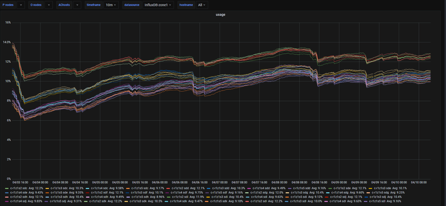Open the usage panel title menu
The width and height of the screenshot is (446, 206).
(x=220, y=15)
